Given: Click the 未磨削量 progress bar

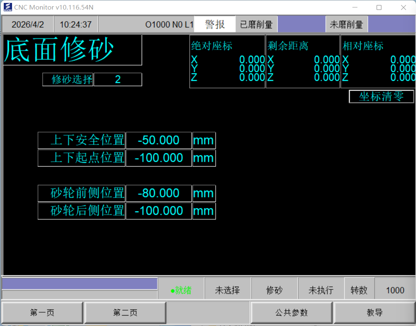Looking at the screenshot, I should tap(391, 25).
